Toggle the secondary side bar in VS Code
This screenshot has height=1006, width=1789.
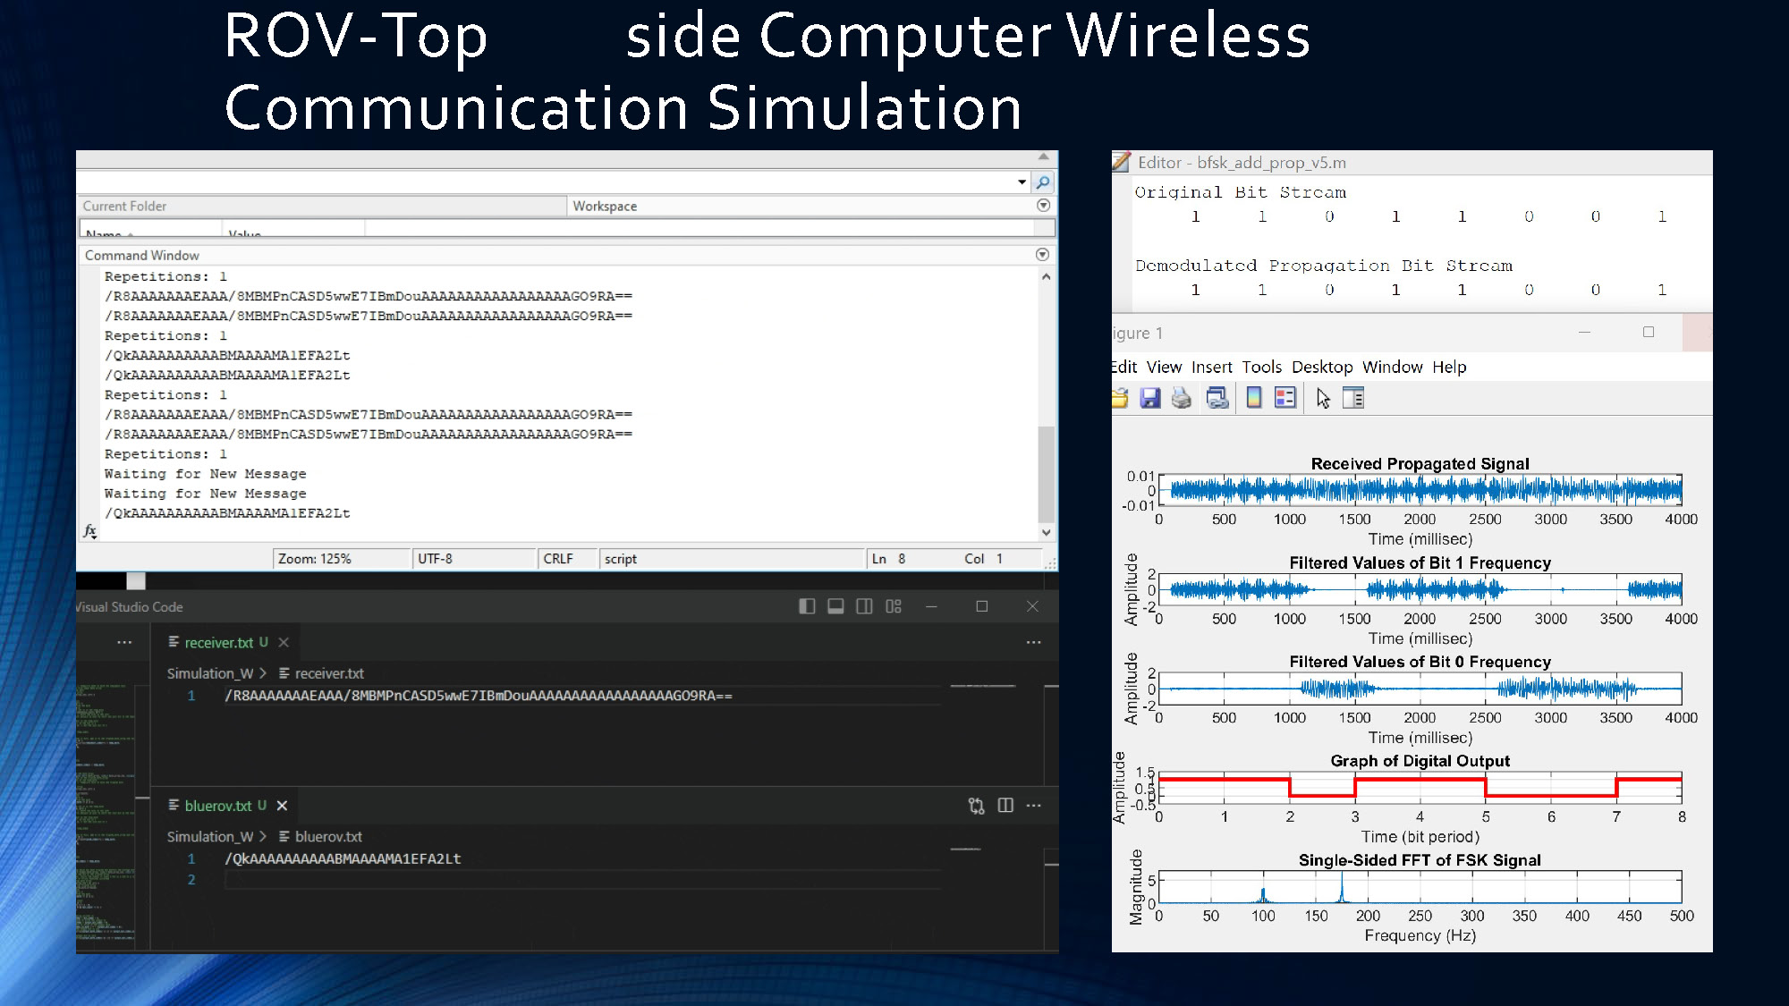pos(864,606)
